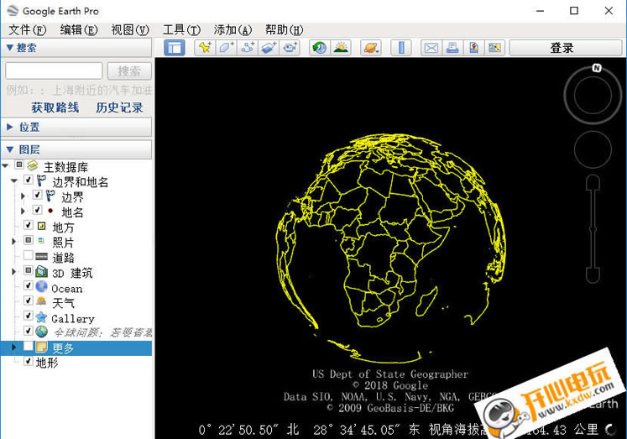Viewport: 627px width, 439px height.
Task: Enable the 道路 (Roads) layer checkbox
Action: pos(29,257)
